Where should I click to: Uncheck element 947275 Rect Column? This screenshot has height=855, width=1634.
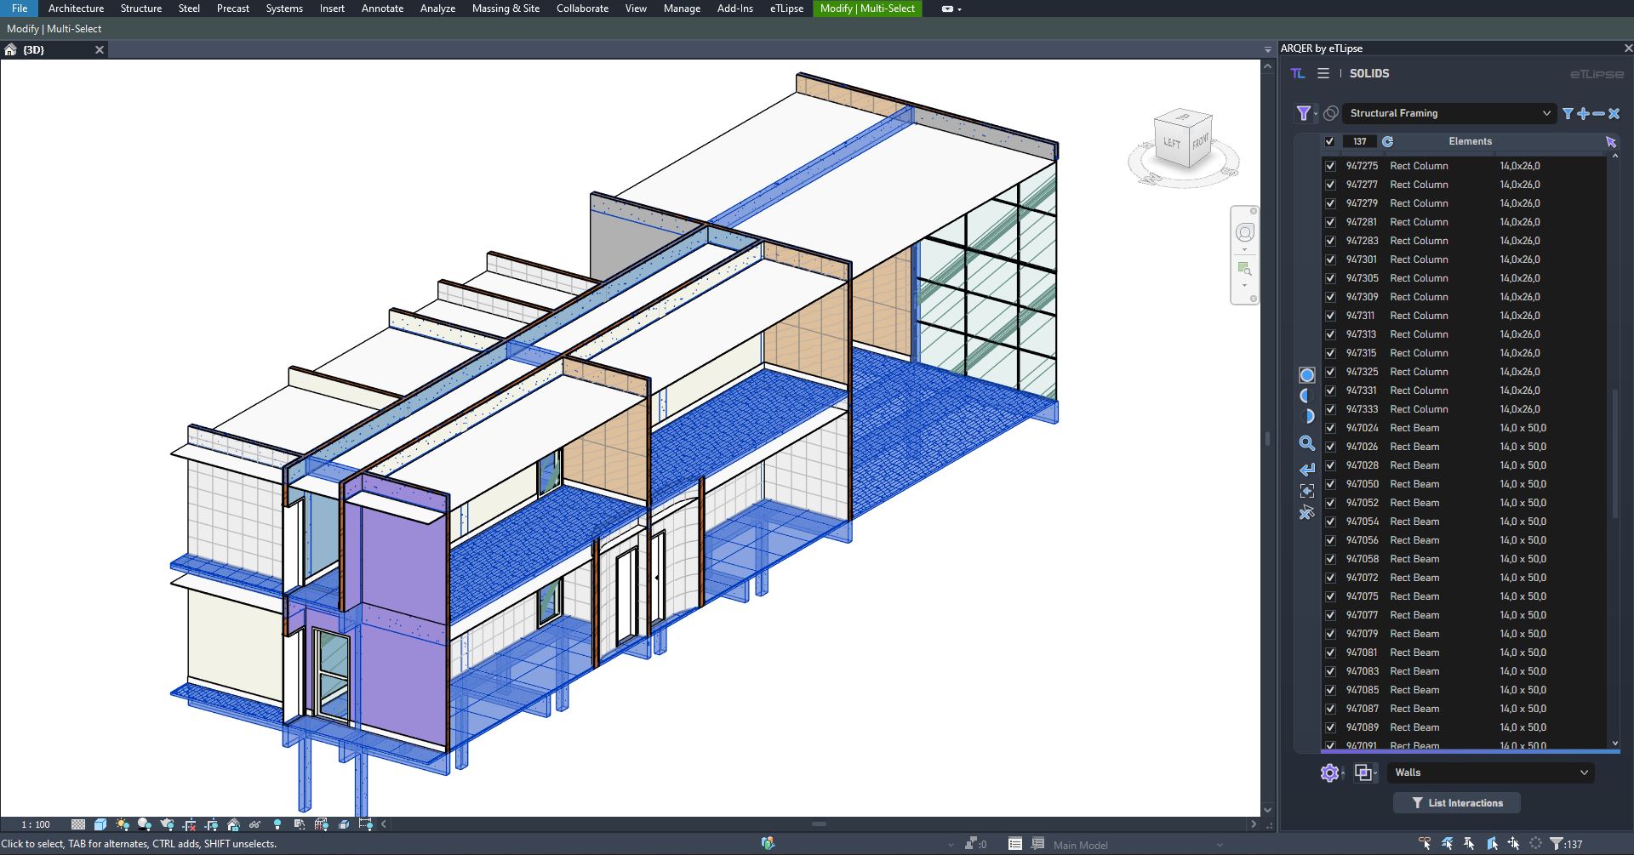click(x=1330, y=166)
